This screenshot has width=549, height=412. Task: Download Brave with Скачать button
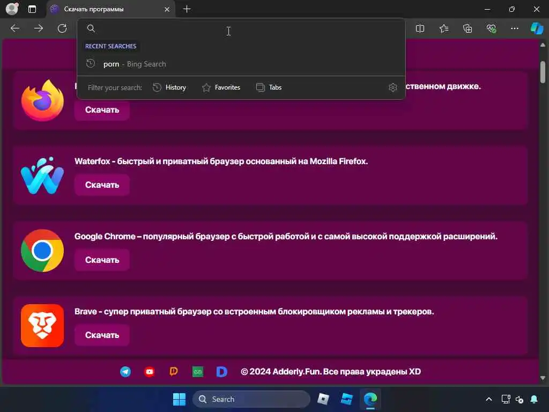(x=102, y=335)
